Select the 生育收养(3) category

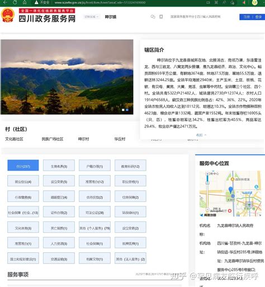[59, 165]
